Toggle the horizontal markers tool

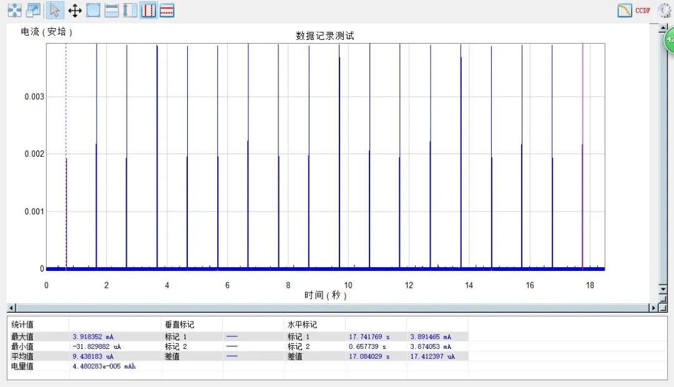coord(167,11)
